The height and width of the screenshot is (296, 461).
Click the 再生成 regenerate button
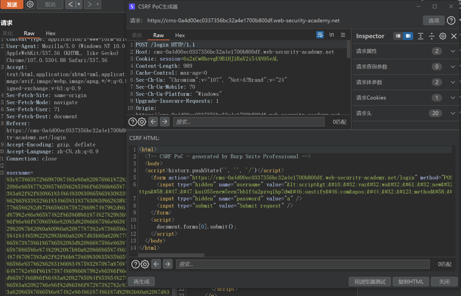(142, 282)
